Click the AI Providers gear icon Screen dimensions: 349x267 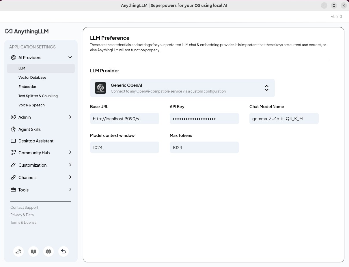click(13, 57)
